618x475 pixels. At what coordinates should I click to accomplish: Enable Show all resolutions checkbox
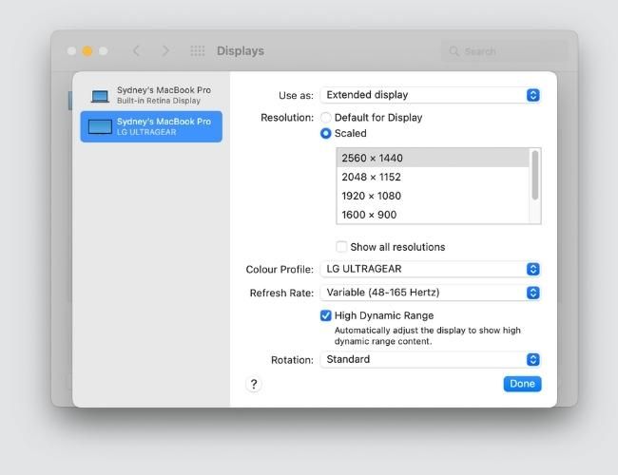click(341, 247)
